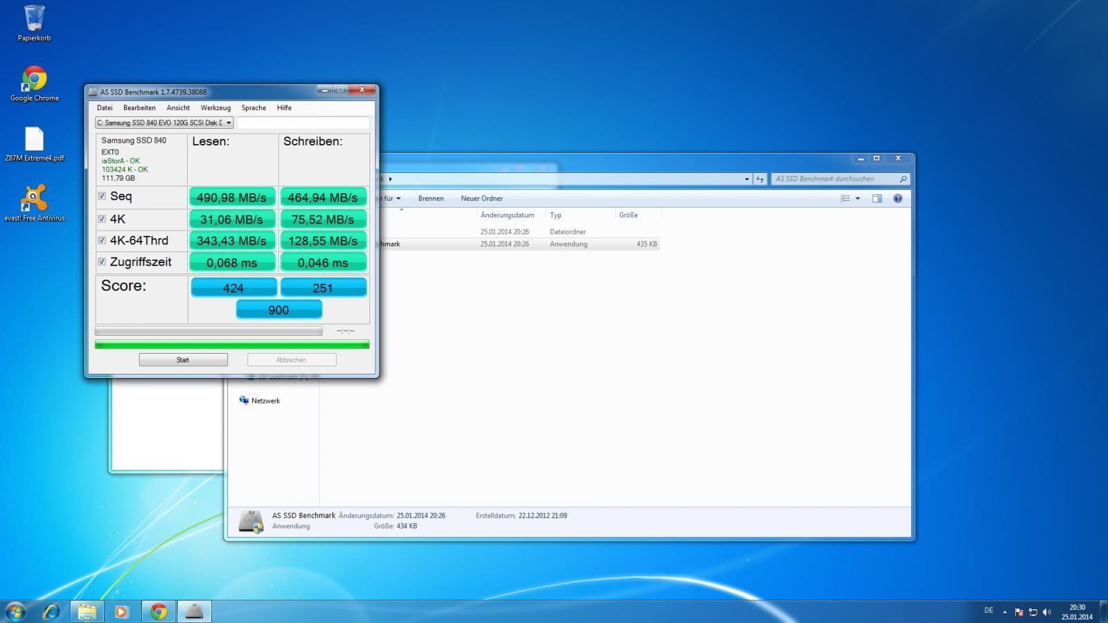Click the Explorer help question mark icon
The width and height of the screenshot is (1108, 623).
coord(897,199)
